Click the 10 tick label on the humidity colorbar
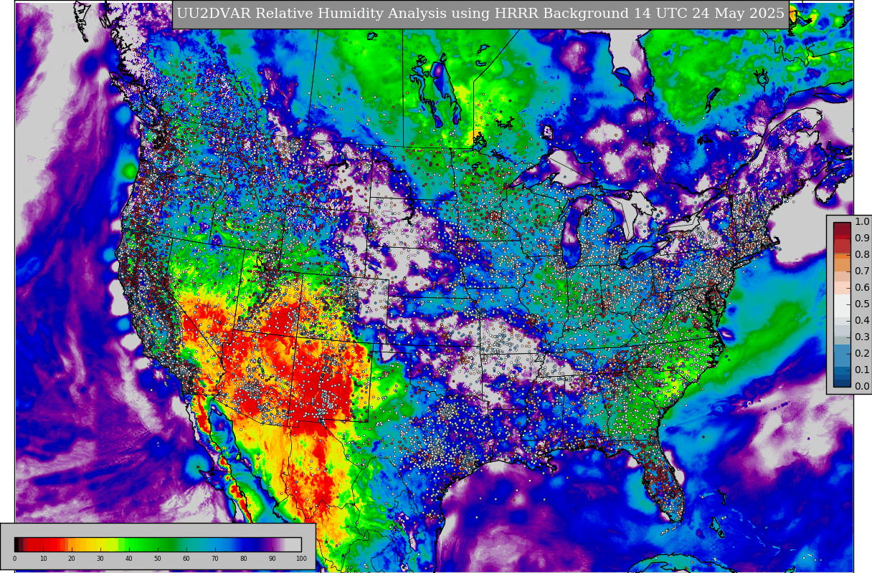 43,559
